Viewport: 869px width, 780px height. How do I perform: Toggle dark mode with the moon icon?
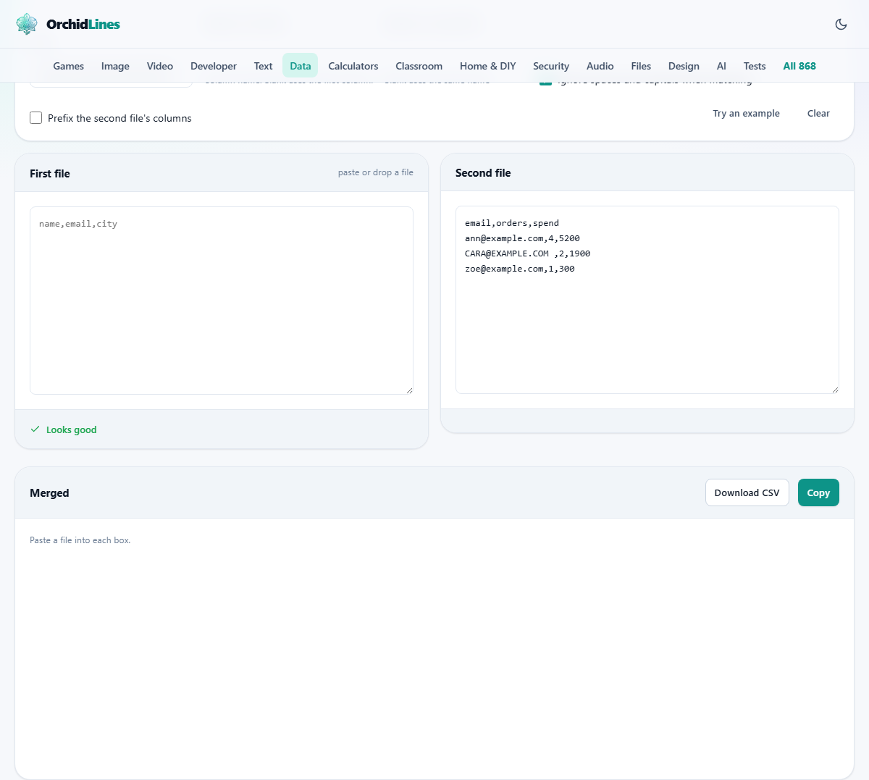[841, 24]
